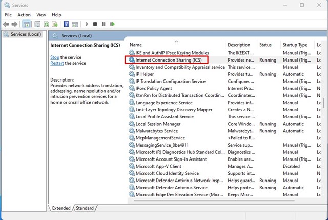The image size is (328, 220).
Task: Toggle the Show/Hide Action Pane icon
Action: pyautogui.click(x=75, y=24)
